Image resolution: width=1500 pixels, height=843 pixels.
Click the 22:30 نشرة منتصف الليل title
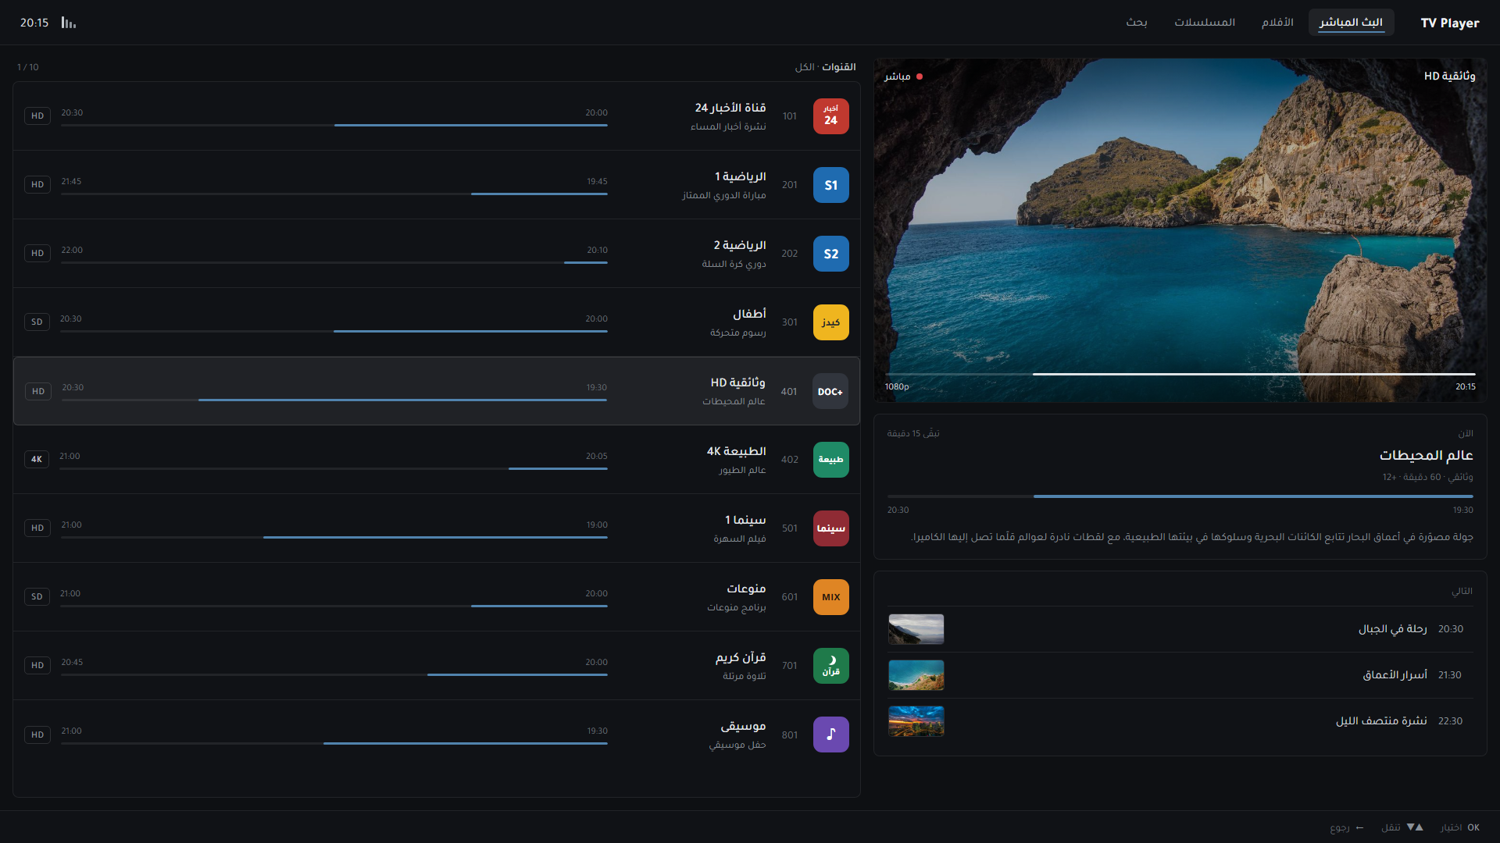1381,721
